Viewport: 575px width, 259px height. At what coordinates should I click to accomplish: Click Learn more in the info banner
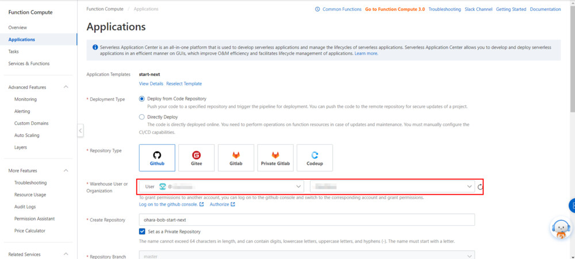tap(366, 53)
